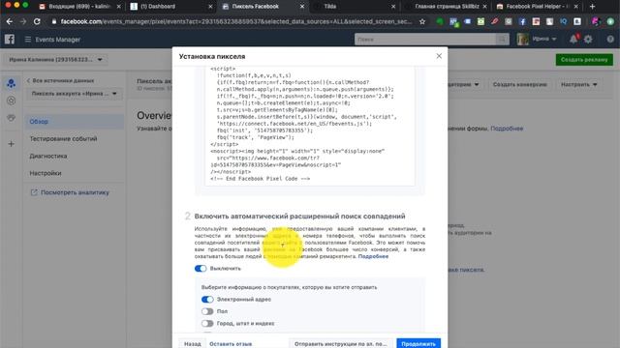Click the Facebook logo icon
Screen dimensions: 620x348
tap(10, 39)
